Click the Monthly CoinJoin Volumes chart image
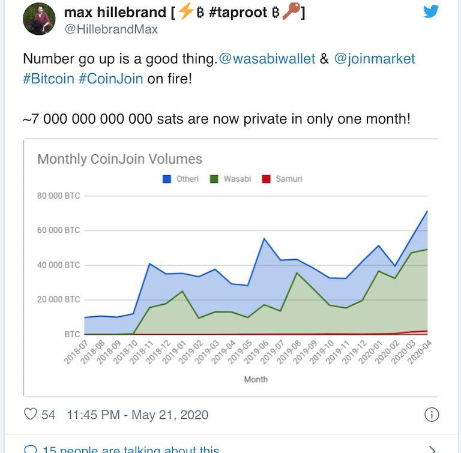The image size is (461, 453). click(x=230, y=268)
